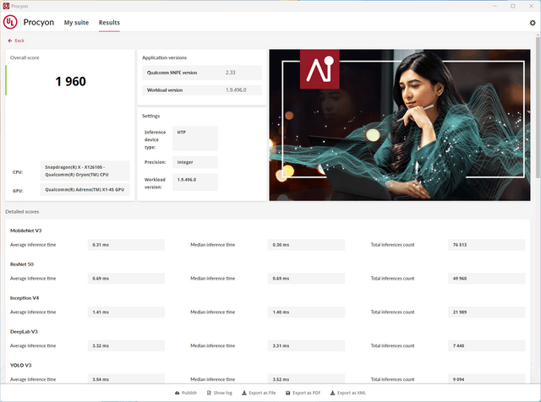Click YOLO V3 median inference 3.52 ms

306,379
